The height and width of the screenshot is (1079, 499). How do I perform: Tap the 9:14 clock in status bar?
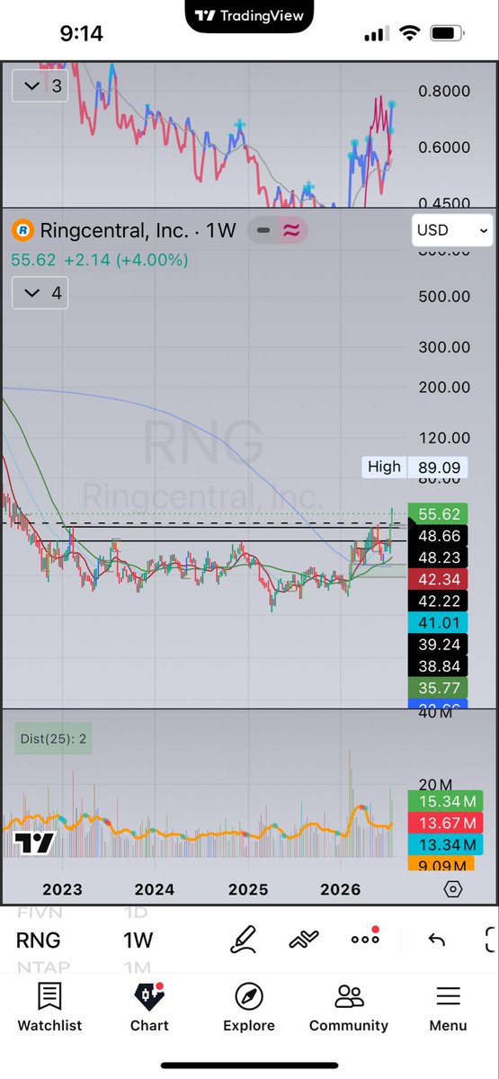pyautogui.click(x=82, y=34)
